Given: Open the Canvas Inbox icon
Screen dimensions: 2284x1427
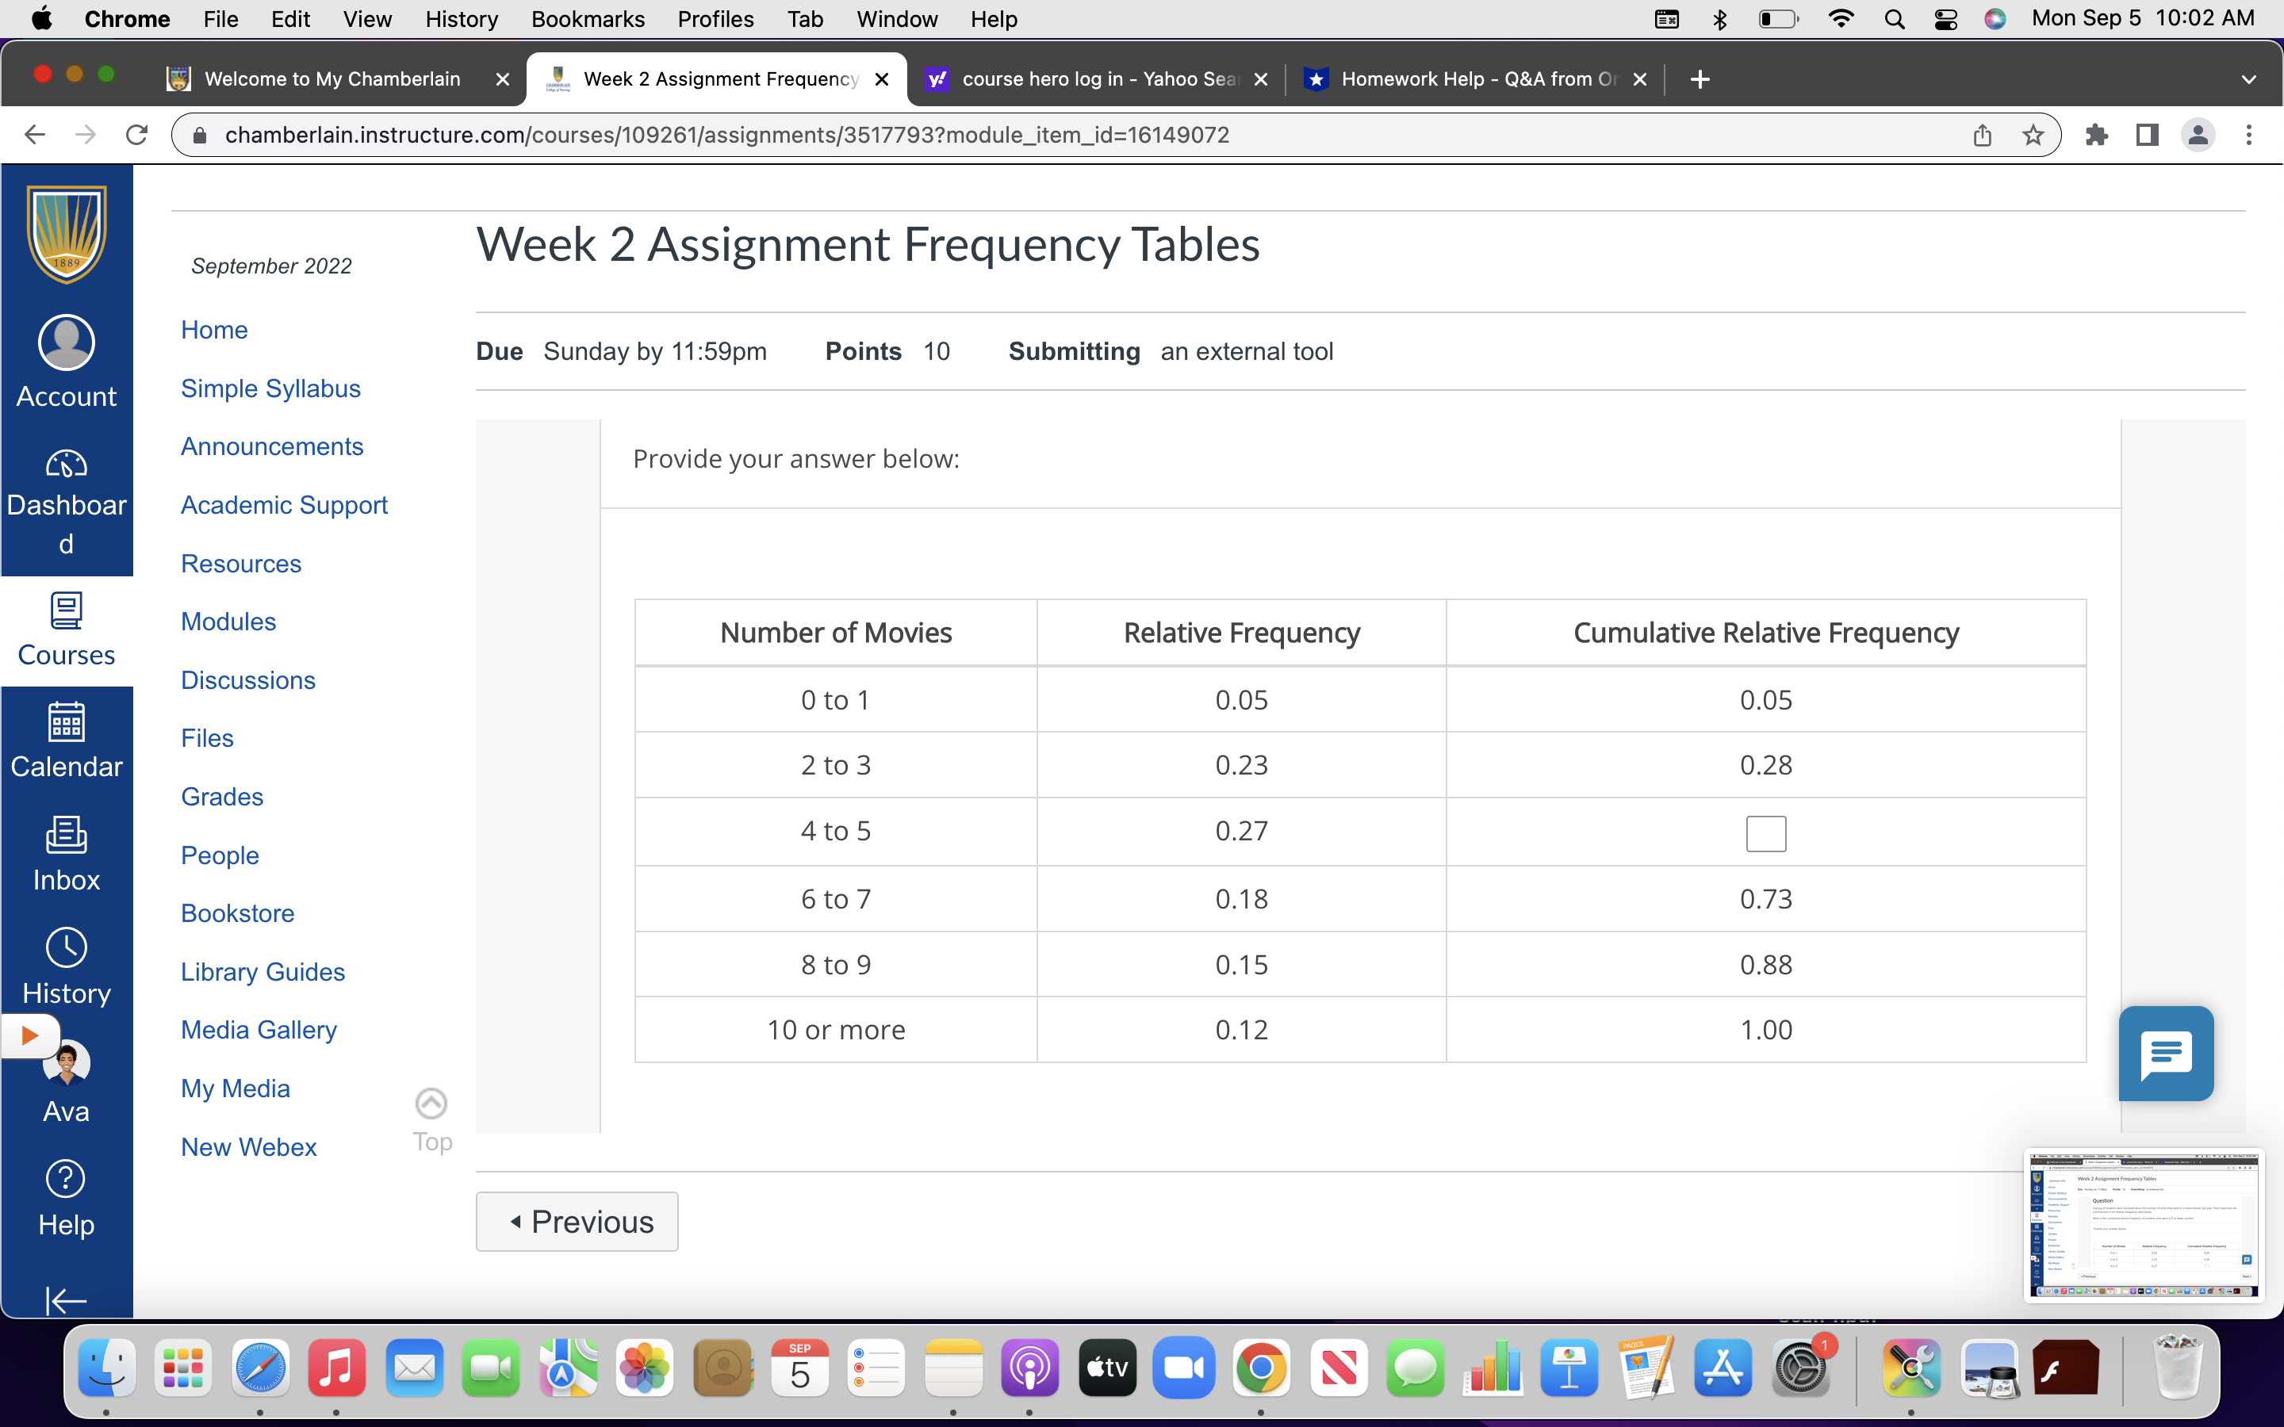Looking at the screenshot, I should 66,836.
